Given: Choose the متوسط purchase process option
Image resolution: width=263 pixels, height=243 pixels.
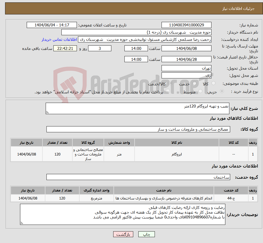Looking at the screenshot, I should coord(201,91).
